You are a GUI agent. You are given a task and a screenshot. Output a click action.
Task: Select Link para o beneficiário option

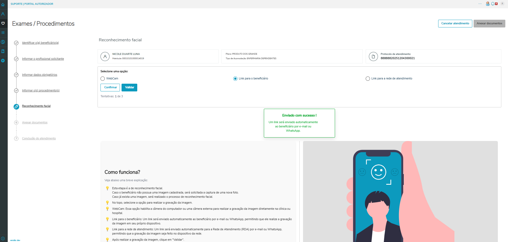[x=235, y=79]
